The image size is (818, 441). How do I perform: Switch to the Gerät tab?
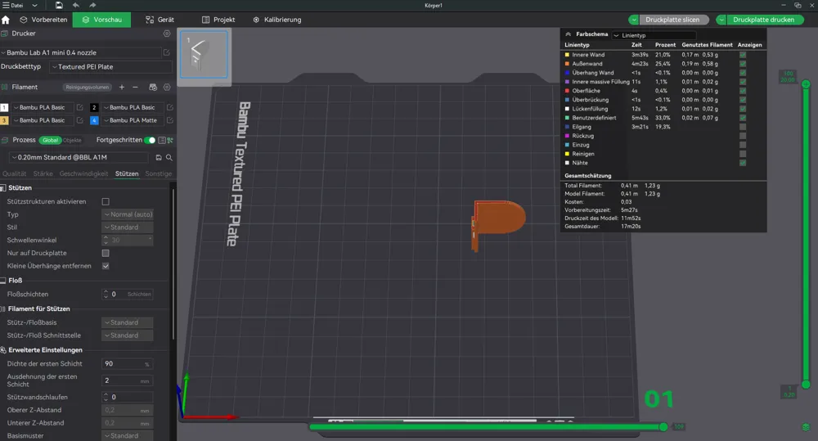(x=160, y=20)
